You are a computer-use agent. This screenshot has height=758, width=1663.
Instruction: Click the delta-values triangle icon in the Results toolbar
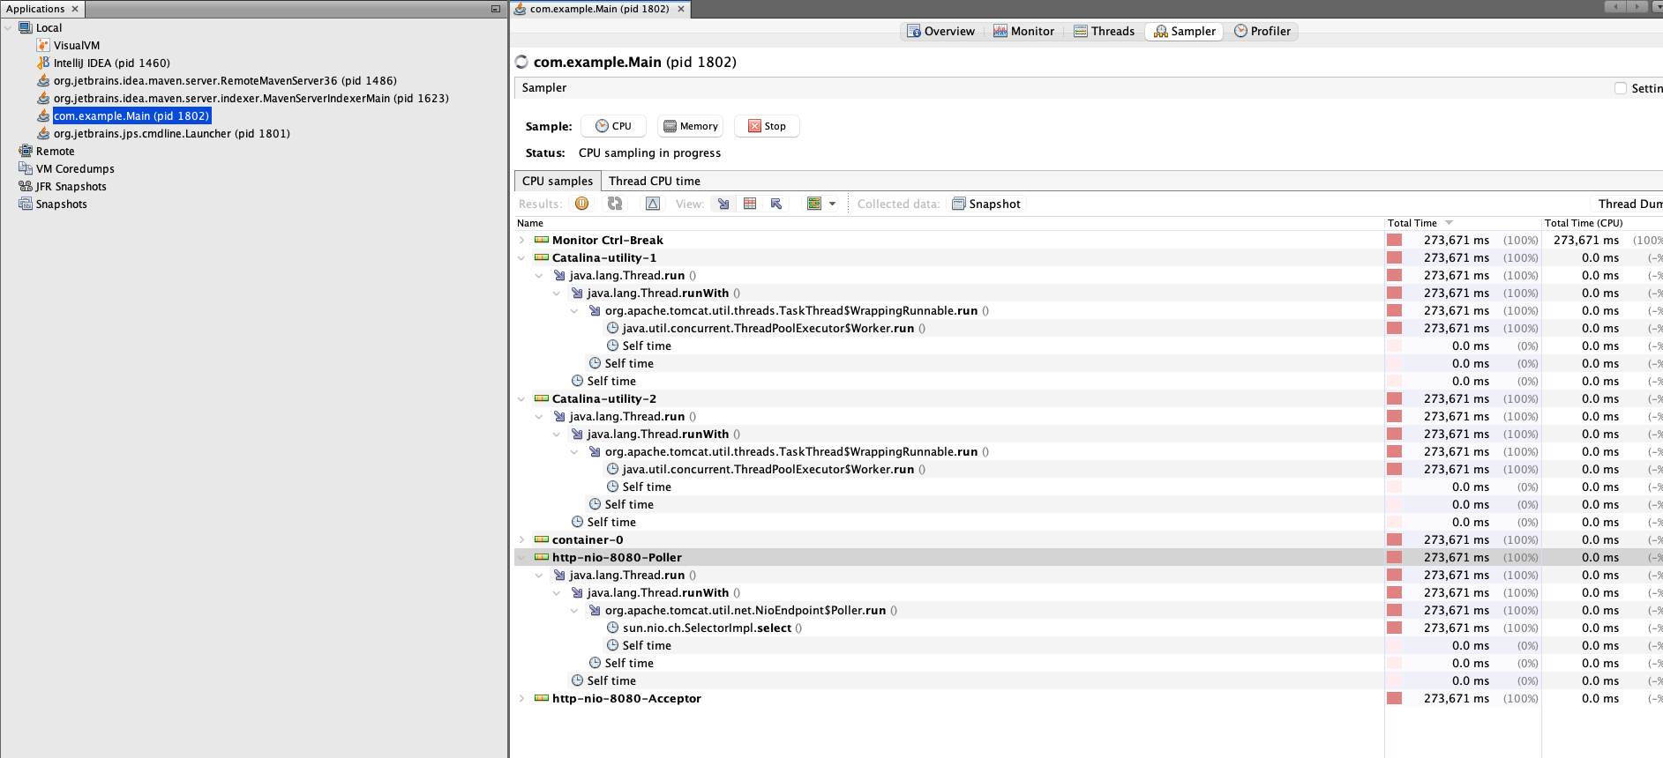(x=653, y=204)
